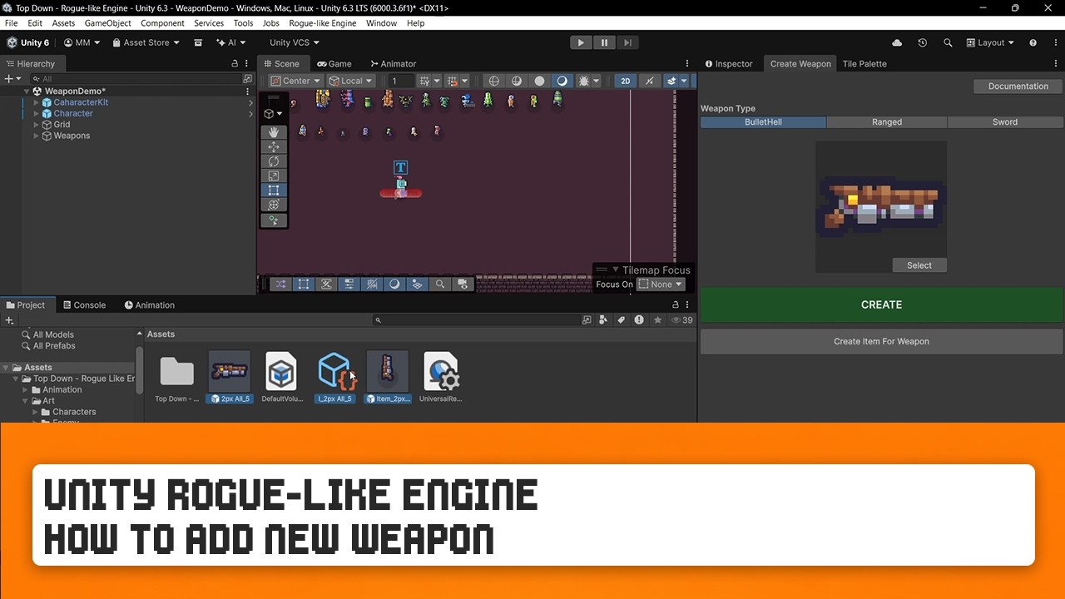Click Select under the weapon sprite
This screenshot has height=599, width=1065.
click(919, 265)
